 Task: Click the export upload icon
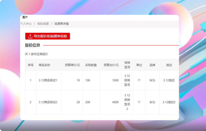pos(30,36)
